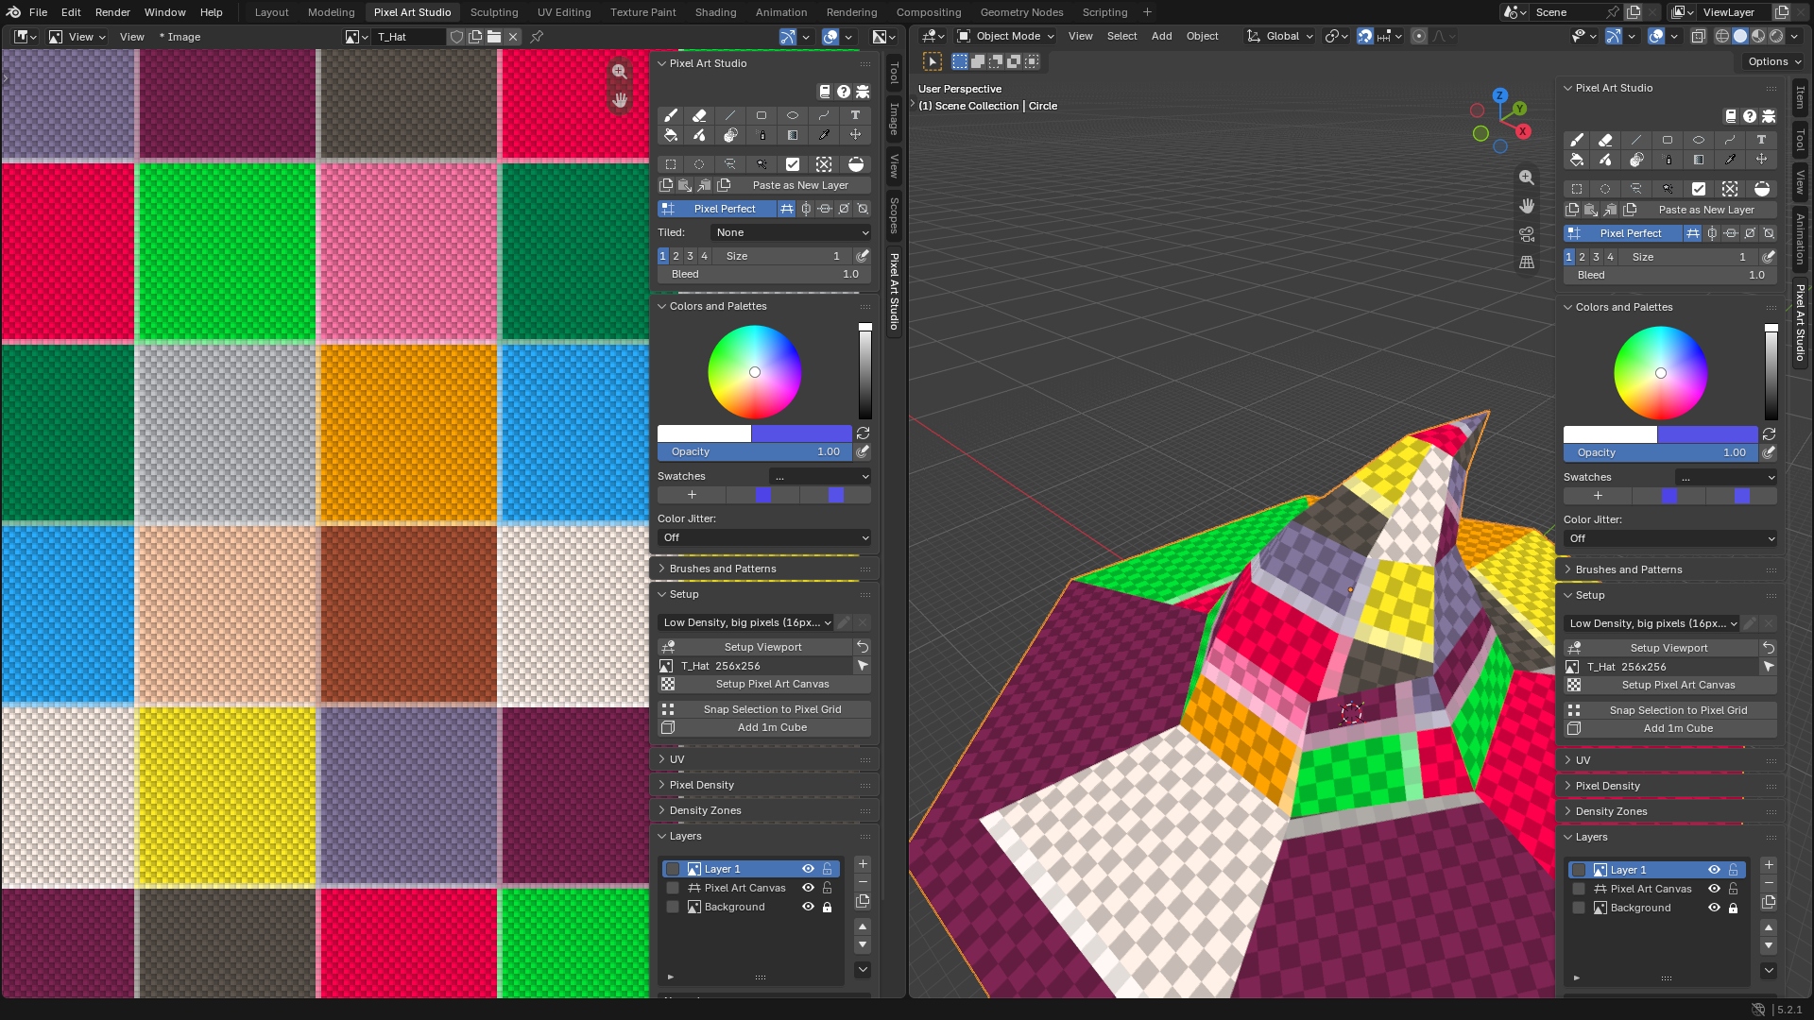Choose the magic wand selection tool in image editor panel
1814x1020 pixels.
point(762,164)
